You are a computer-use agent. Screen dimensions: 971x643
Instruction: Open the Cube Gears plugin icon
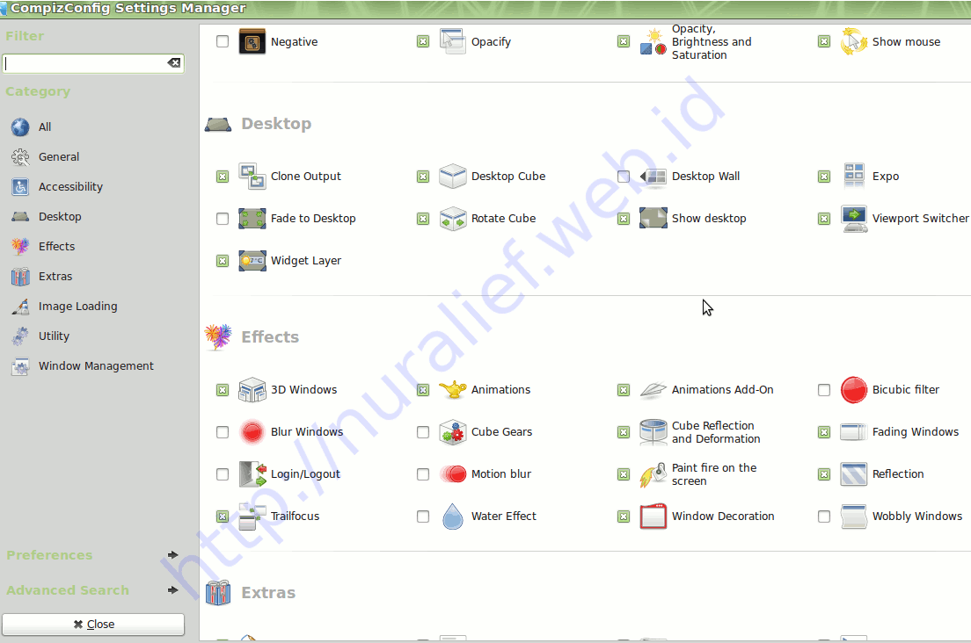click(x=453, y=431)
